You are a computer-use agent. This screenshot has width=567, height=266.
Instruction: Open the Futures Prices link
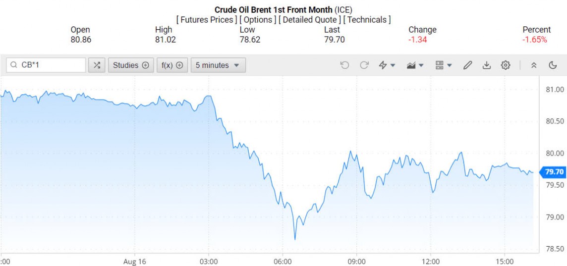pos(207,20)
